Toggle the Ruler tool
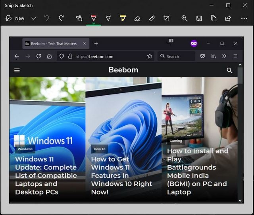 tap(152, 18)
